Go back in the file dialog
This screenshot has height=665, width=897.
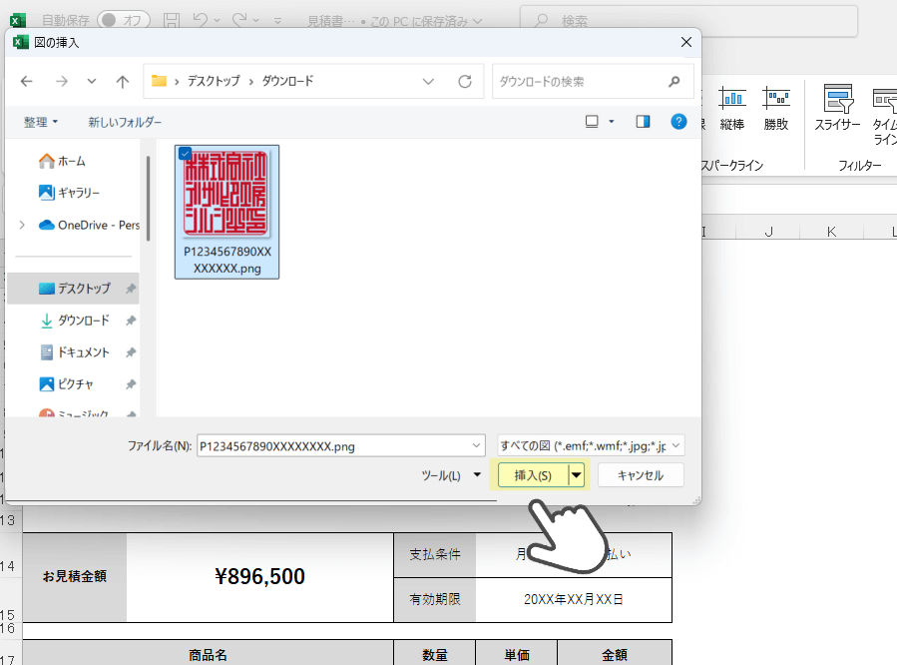pyautogui.click(x=26, y=81)
